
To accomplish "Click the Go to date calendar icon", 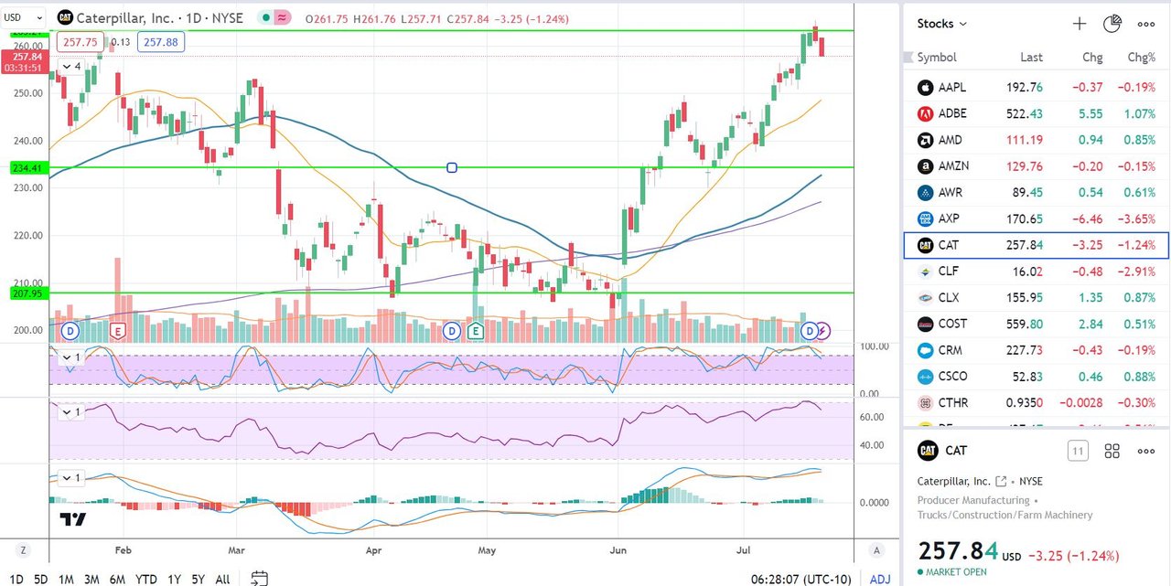I will 260,578.
